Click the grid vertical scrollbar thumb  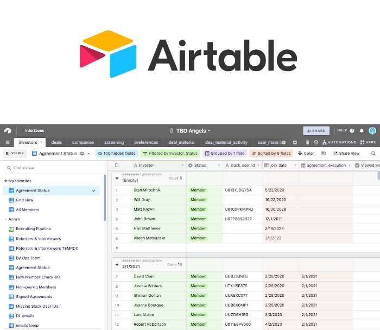(x=378, y=175)
